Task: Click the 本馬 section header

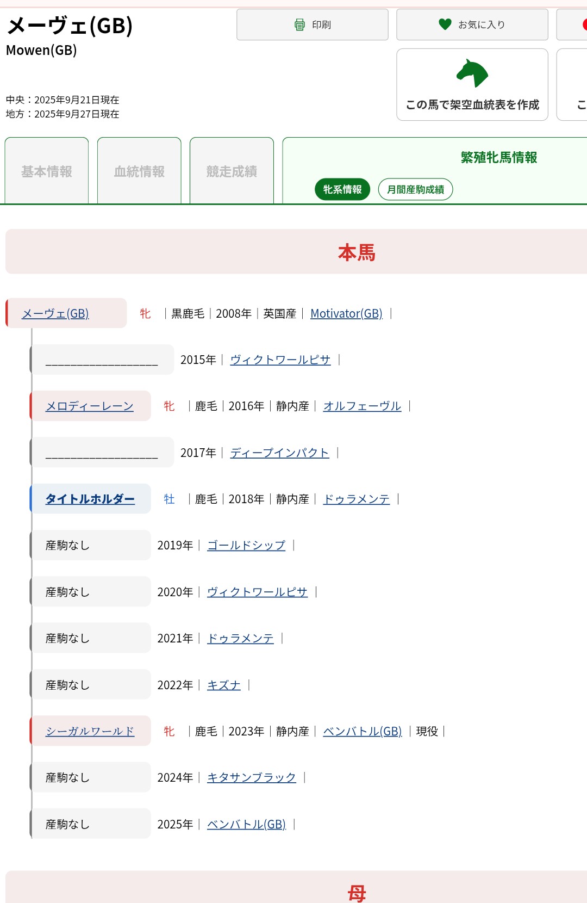Action: coord(357,252)
